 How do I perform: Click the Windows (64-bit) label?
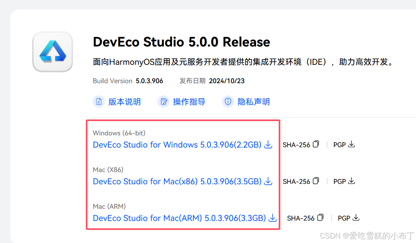(x=119, y=133)
